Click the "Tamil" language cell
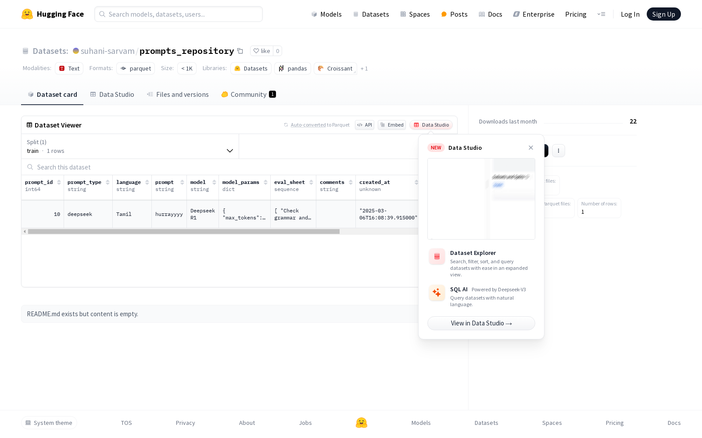Screen dimensions: 702x438 coord(132,214)
